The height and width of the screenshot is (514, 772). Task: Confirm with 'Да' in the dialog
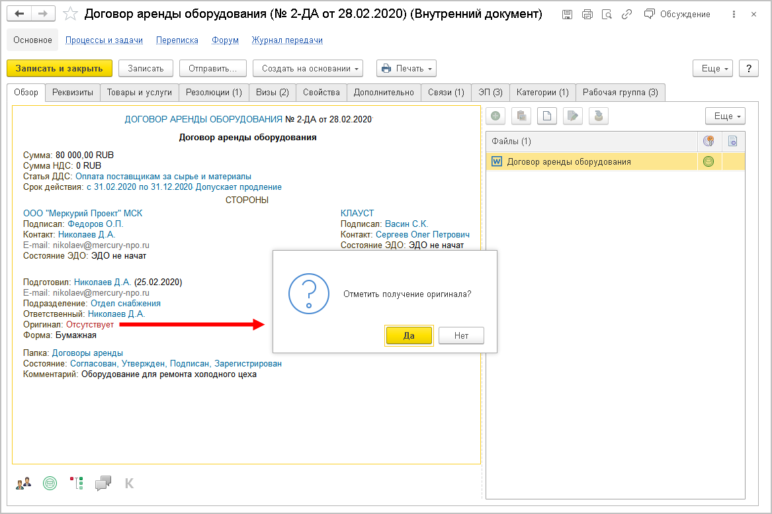click(409, 335)
